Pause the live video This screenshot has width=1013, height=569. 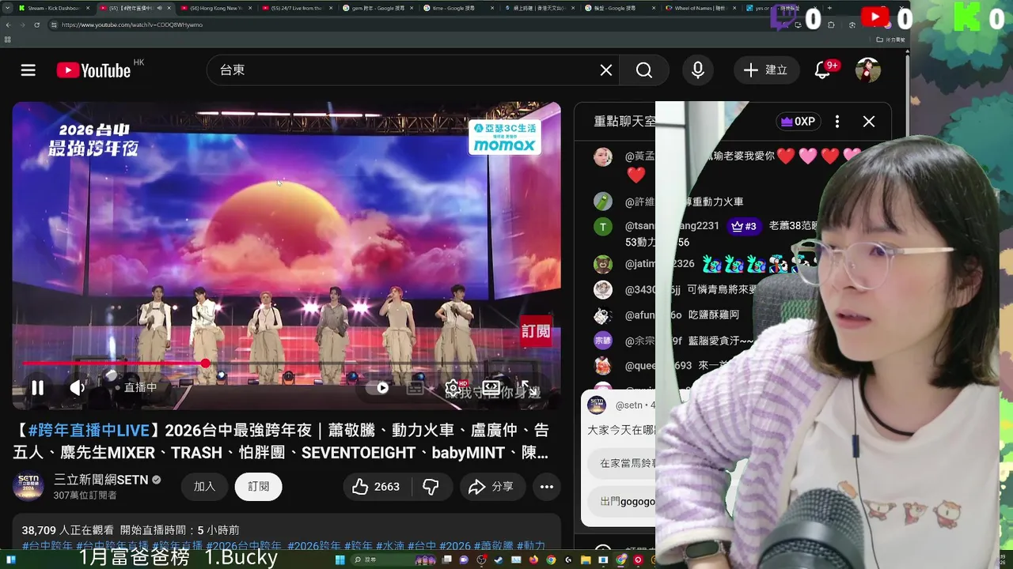click(37, 388)
